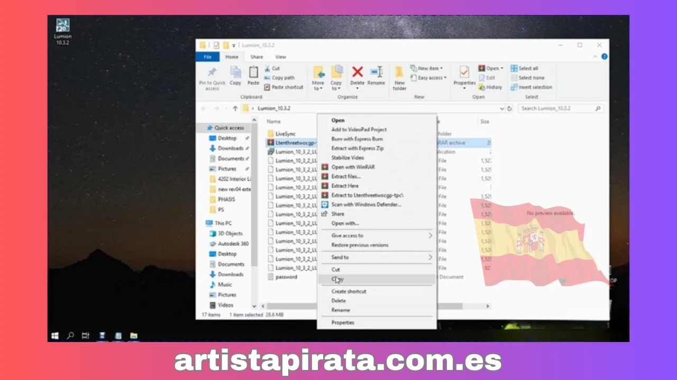The height and width of the screenshot is (380, 677).
Task: Open the Quick Access Toolbar customize arrow
Action: click(x=234, y=45)
